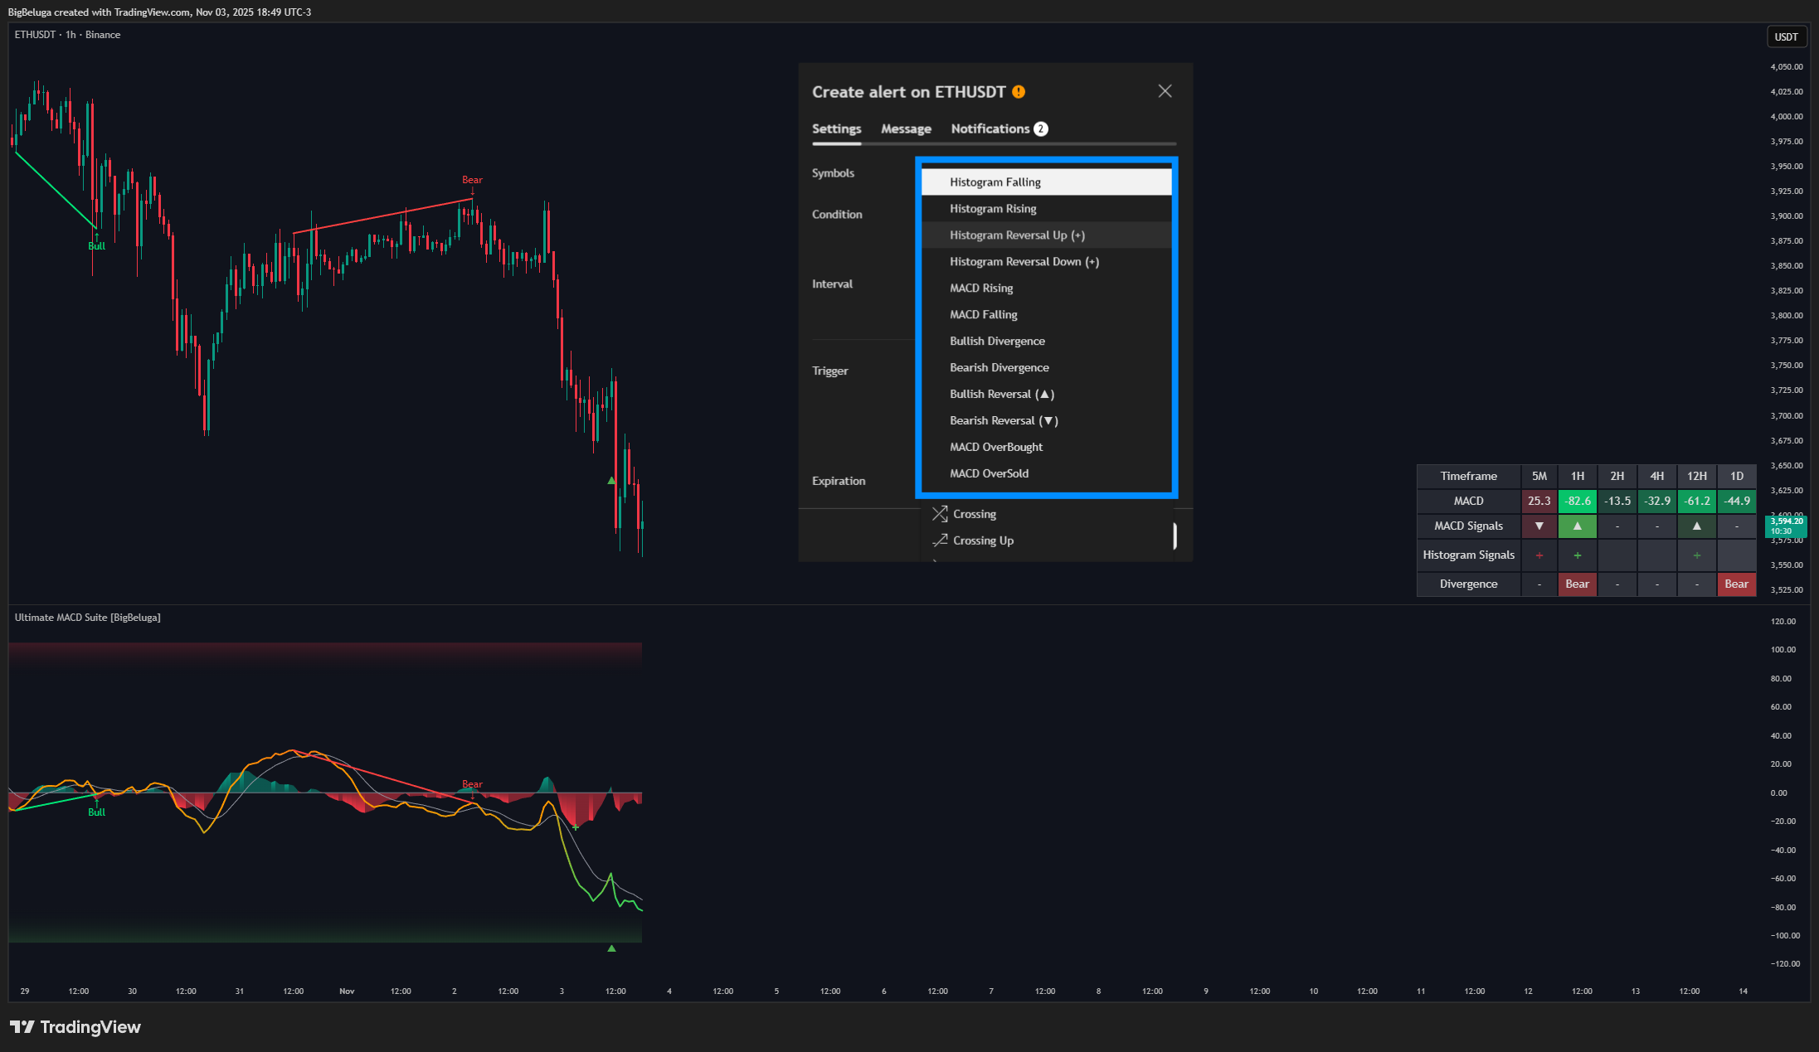Image resolution: width=1819 pixels, height=1052 pixels.
Task: Click the TradingView logo at bottom left
Action: click(75, 1027)
